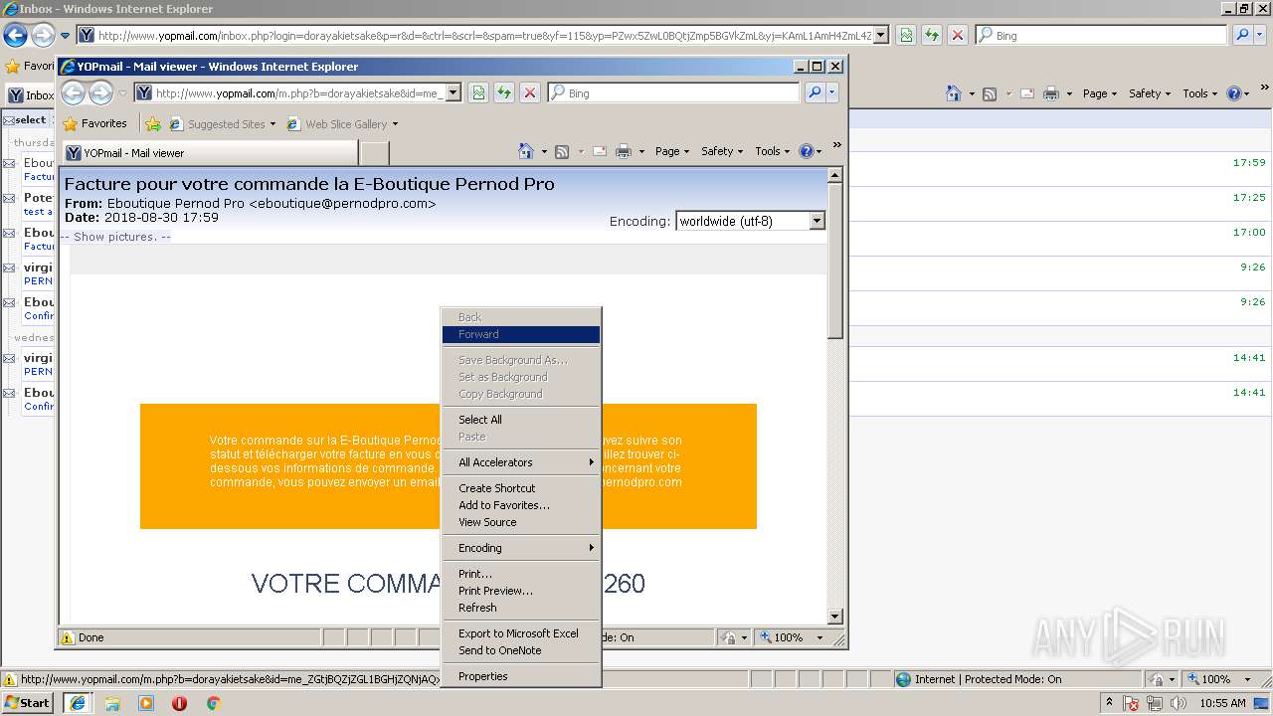Choose Print Preview in context menu
1273x716 pixels.
pos(521,591)
